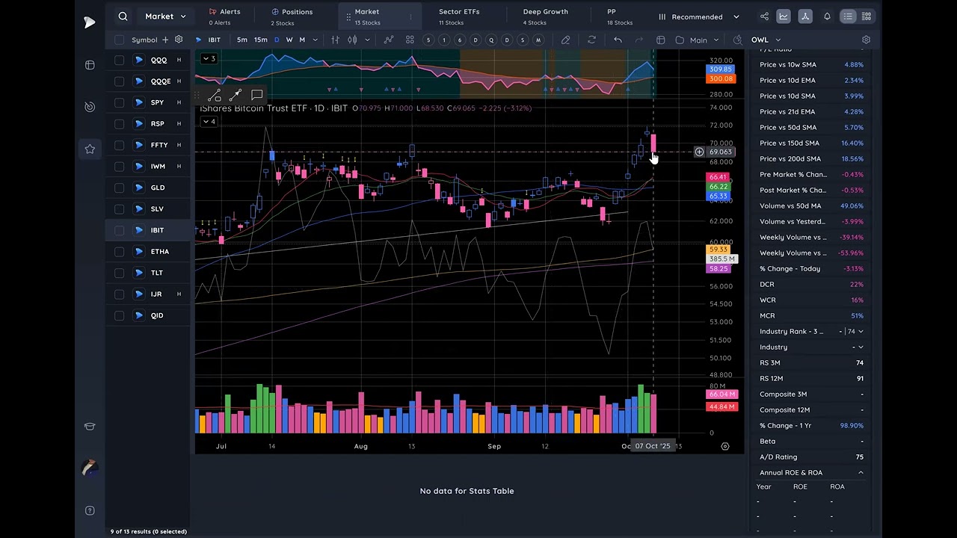Click the play icon next to SLV
957x538 pixels.
tap(139, 208)
